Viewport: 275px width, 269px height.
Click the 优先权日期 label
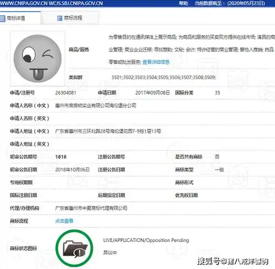tap(186, 195)
